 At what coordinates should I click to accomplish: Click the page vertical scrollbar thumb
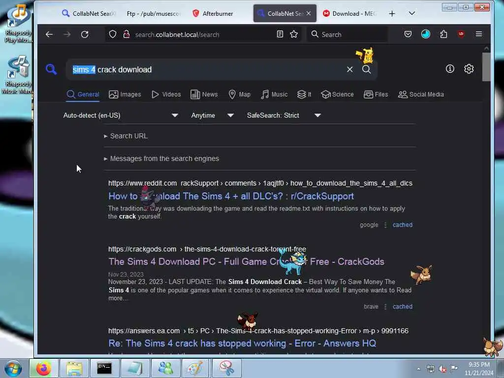point(486,67)
